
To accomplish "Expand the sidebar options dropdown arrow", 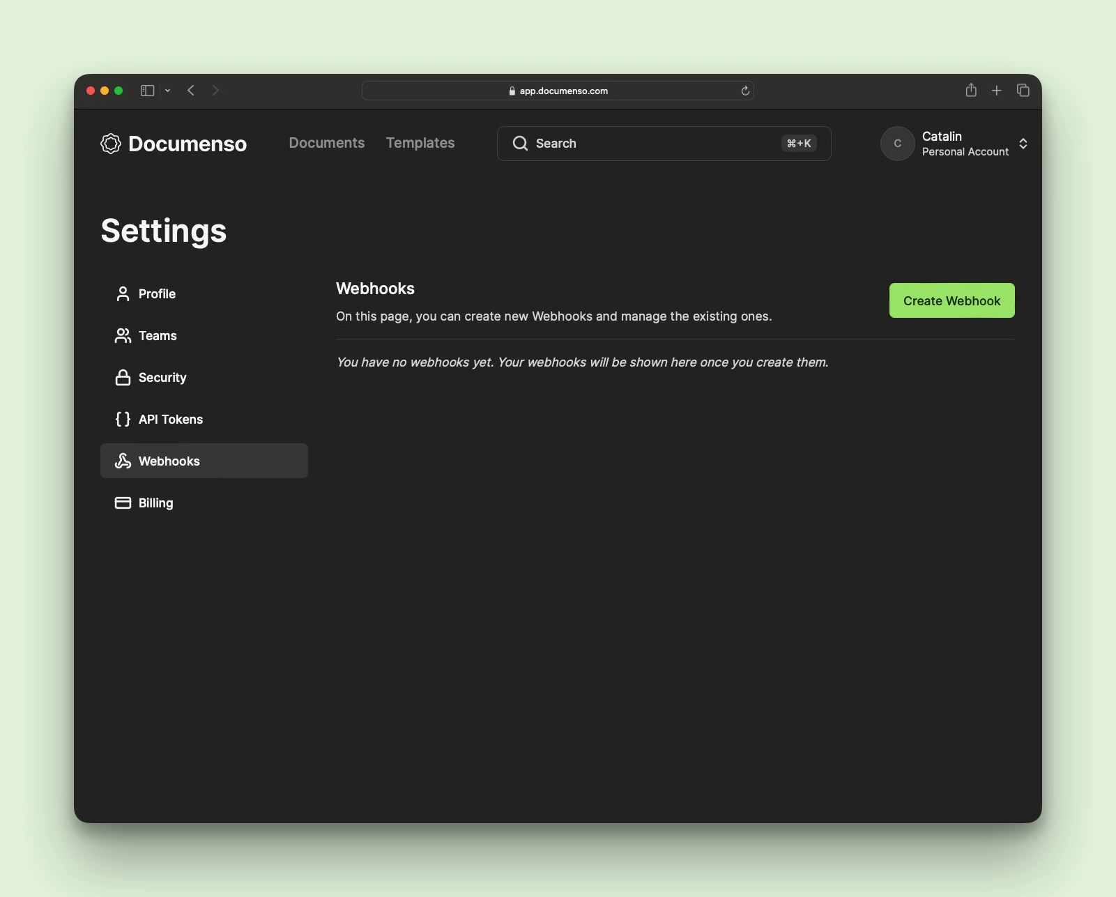I will 168,91.
